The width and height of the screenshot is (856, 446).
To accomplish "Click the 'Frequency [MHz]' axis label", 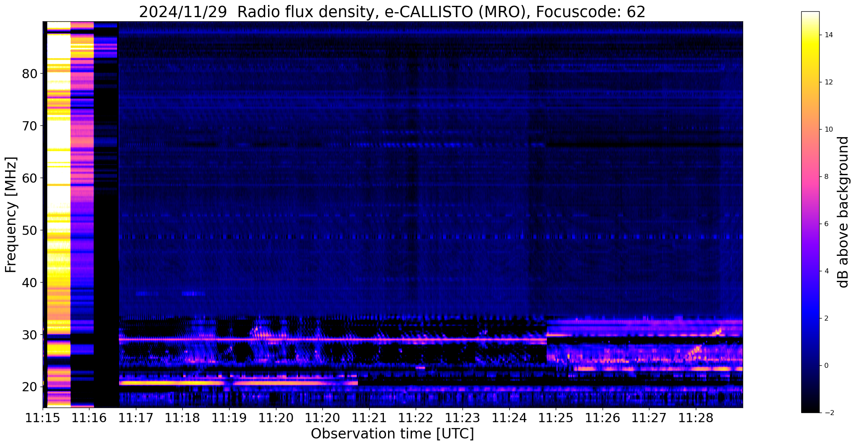I will [11, 214].
